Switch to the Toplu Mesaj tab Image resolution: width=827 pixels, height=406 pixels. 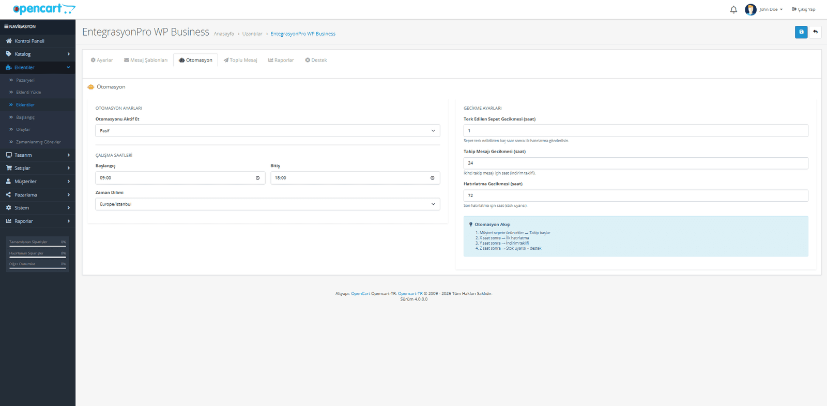click(x=240, y=61)
